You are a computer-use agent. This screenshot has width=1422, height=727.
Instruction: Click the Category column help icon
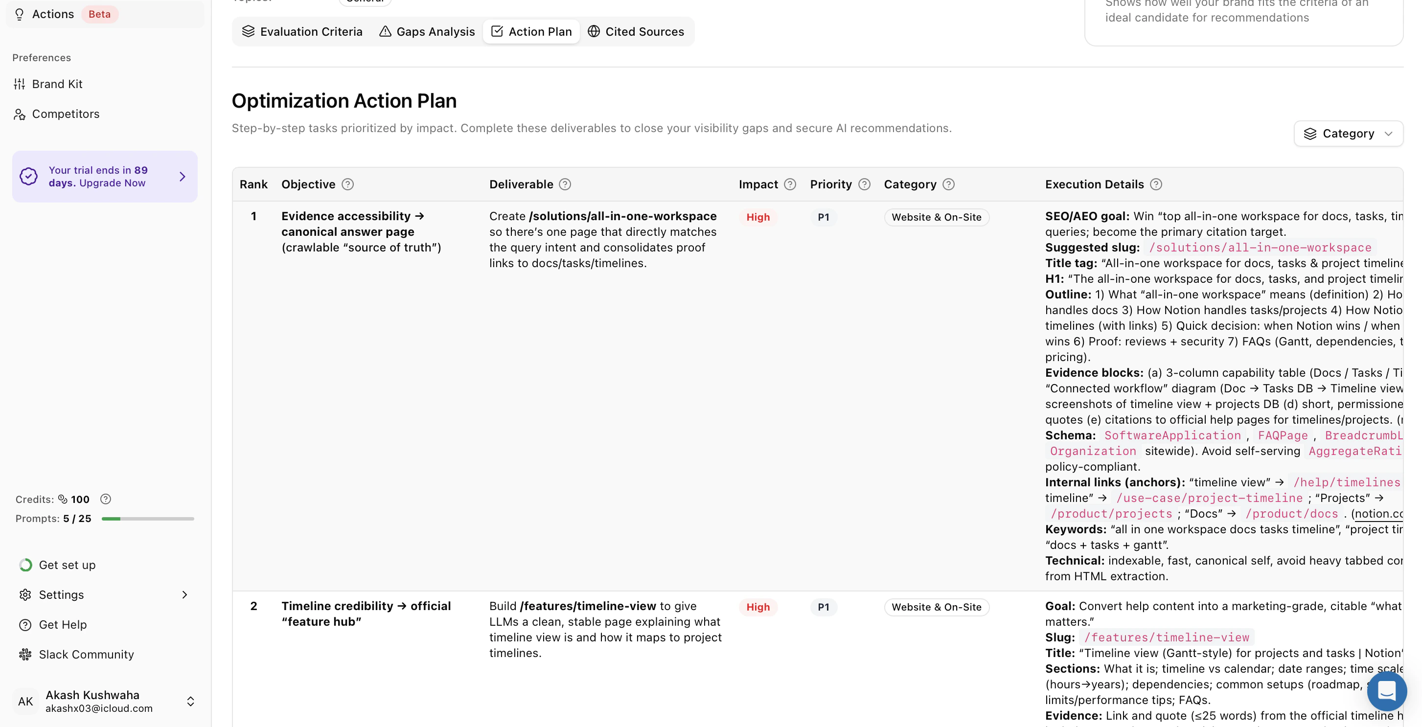[x=948, y=184]
